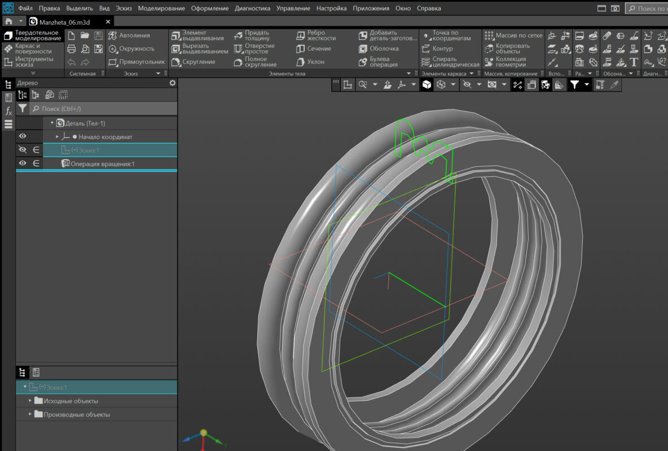Toggle visibility eye for Начало координат

[23, 136]
